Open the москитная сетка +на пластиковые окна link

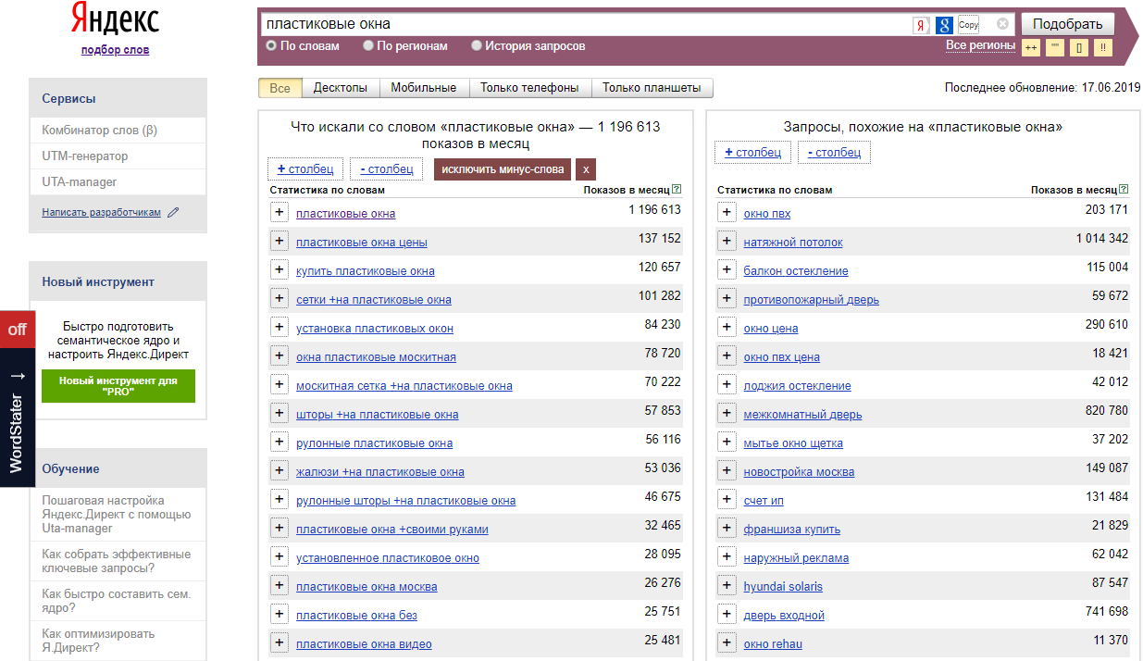click(404, 385)
